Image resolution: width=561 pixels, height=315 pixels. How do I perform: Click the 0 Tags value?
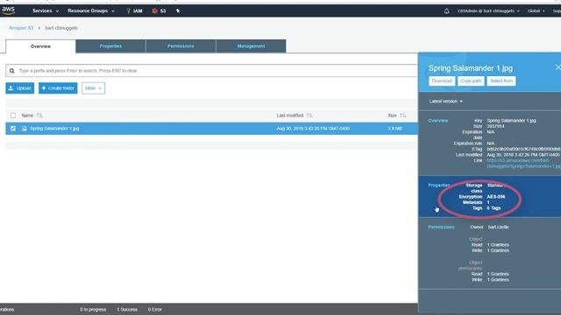[494, 208]
